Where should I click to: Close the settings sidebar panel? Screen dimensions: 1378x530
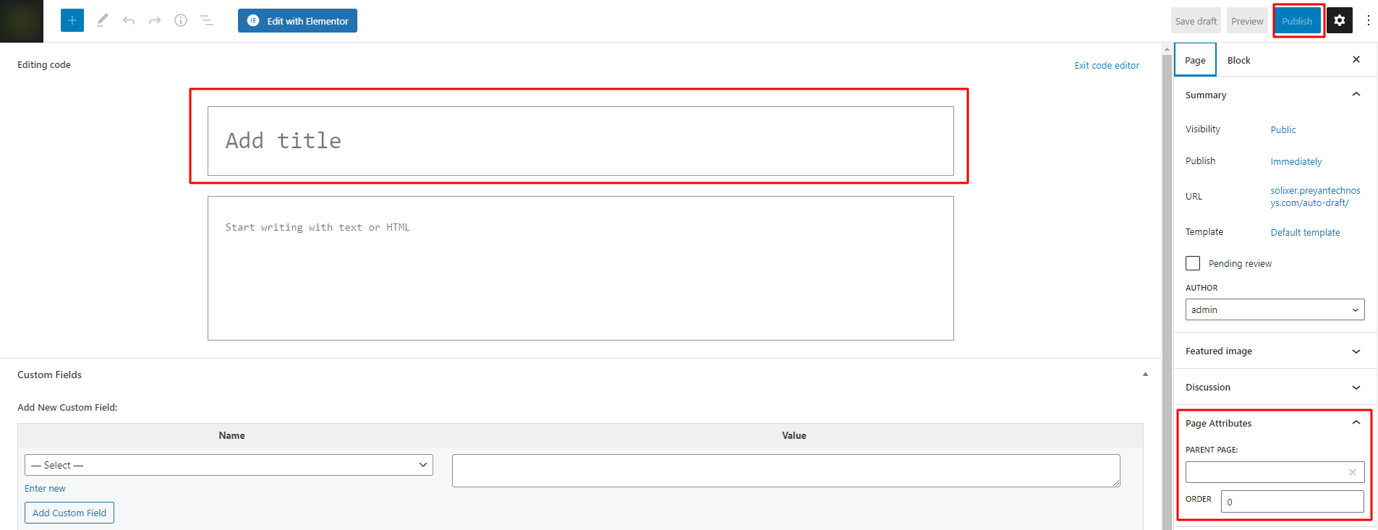pos(1356,60)
